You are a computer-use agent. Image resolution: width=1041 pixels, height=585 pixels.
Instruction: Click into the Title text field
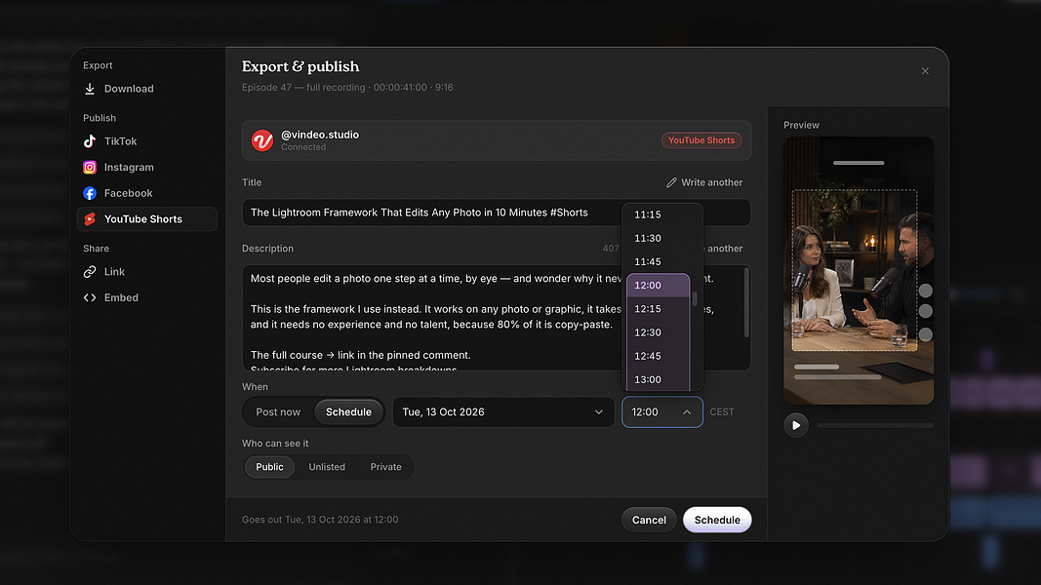[497, 213]
